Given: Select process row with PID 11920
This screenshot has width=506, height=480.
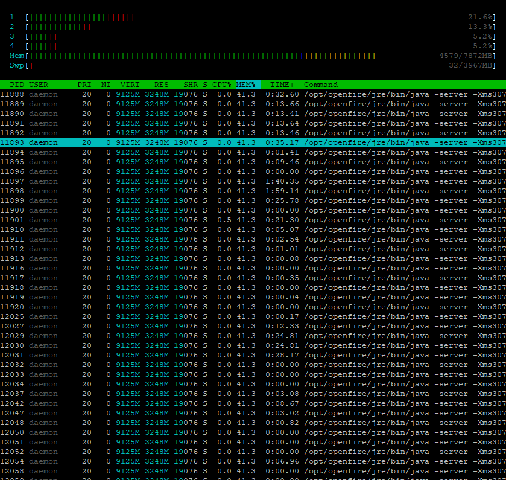Looking at the screenshot, I should 253,307.
